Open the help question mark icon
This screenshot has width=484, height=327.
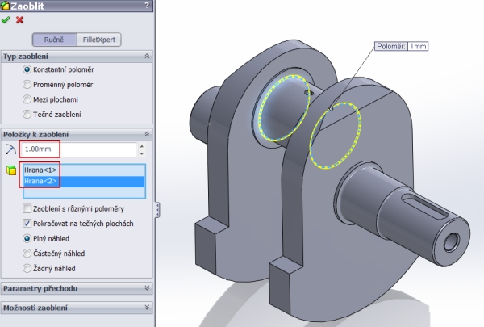tap(147, 6)
